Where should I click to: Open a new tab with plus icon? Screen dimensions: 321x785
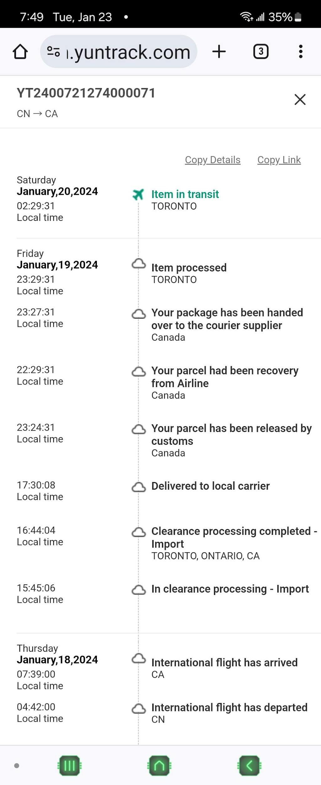point(219,51)
